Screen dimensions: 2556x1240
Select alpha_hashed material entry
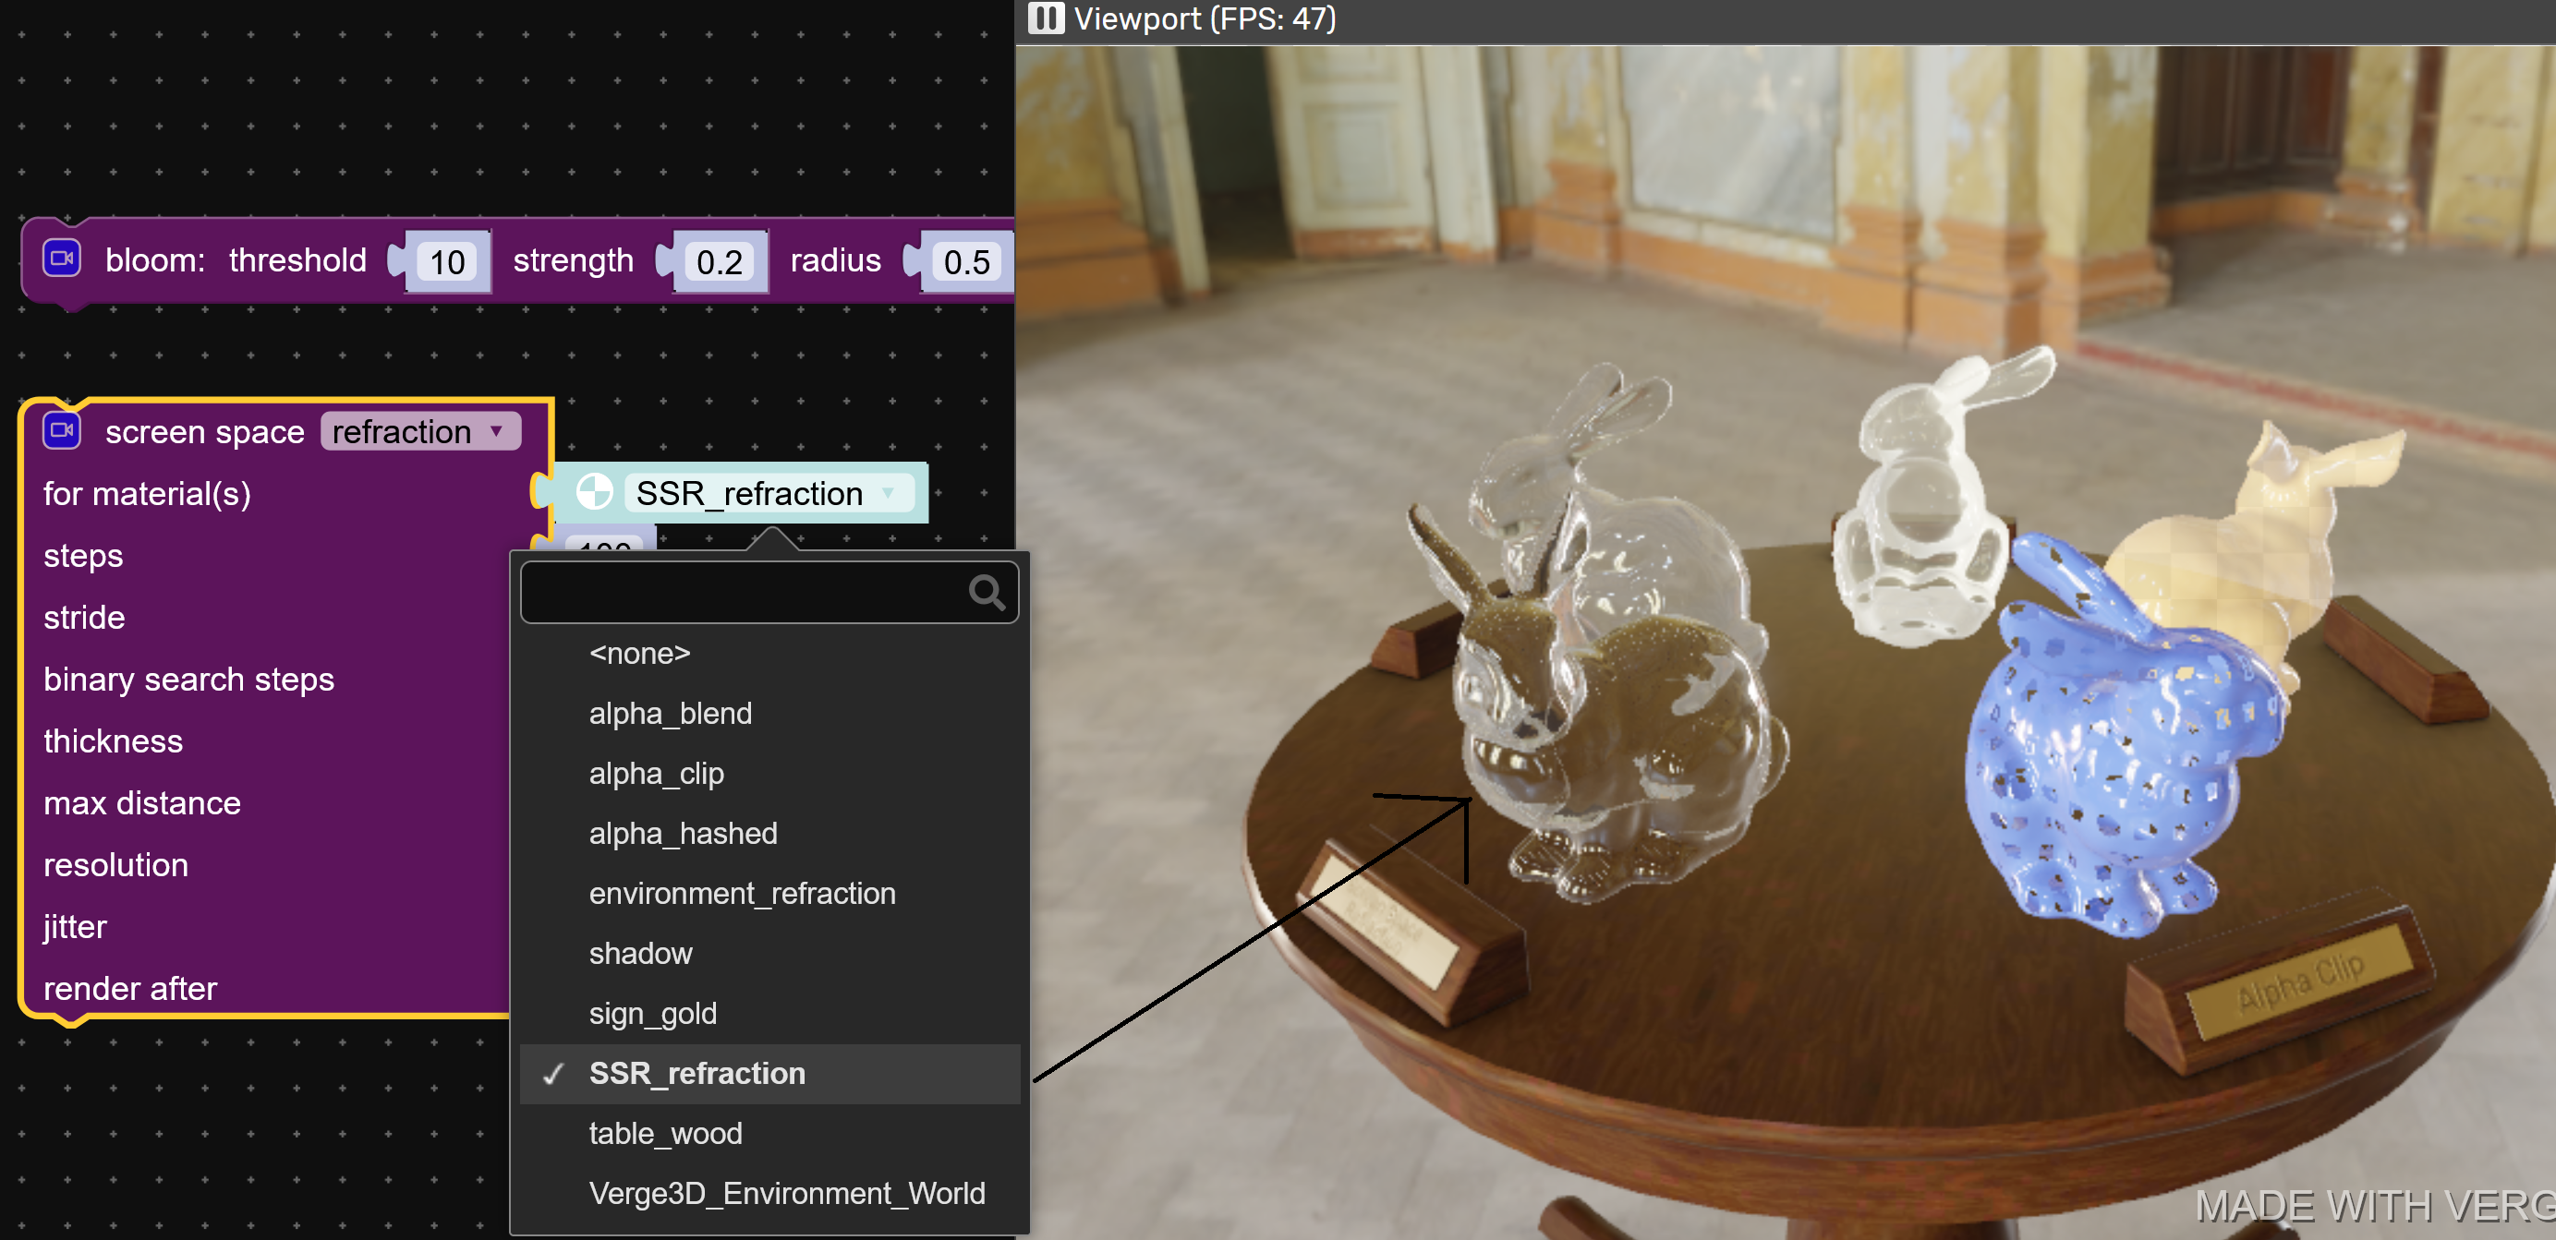683,833
